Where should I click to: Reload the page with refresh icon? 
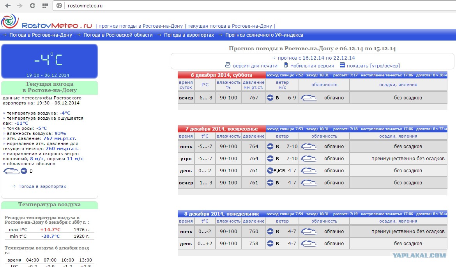(x=32, y=5)
